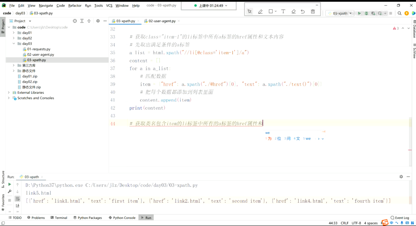Choose IME candidate 文 in popup

point(297,139)
